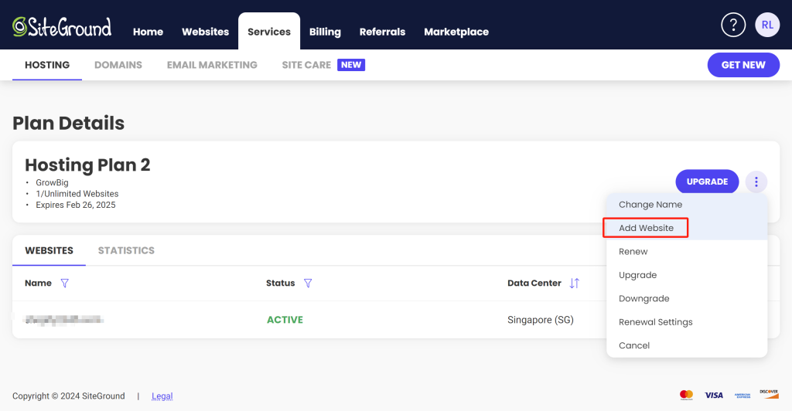Switch to the DOMAINS sub-tab
Image resolution: width=792 pixels, height=411 pixels.
[x=118, y=65]
